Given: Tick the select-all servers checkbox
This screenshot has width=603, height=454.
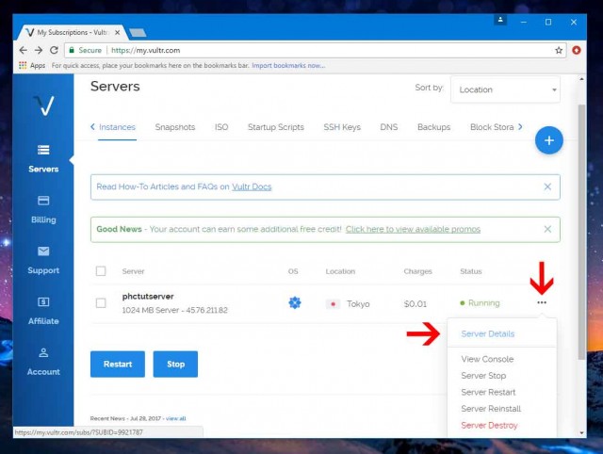Looking at the screenshot, I should coord(101,271).
